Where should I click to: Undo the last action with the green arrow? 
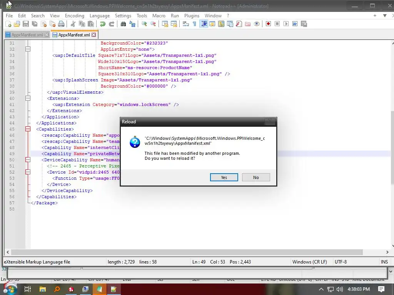[x=102, y=24]
